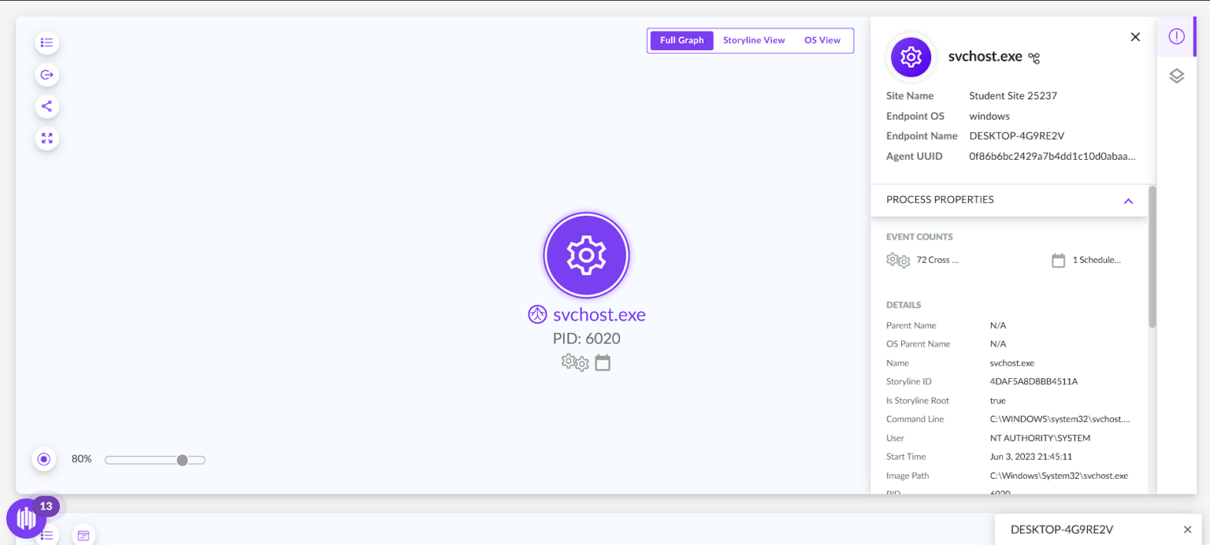Open the scheduled task calendar icon below the node

603,362
